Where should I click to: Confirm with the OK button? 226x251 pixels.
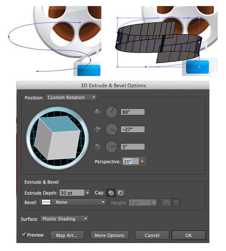189,235
